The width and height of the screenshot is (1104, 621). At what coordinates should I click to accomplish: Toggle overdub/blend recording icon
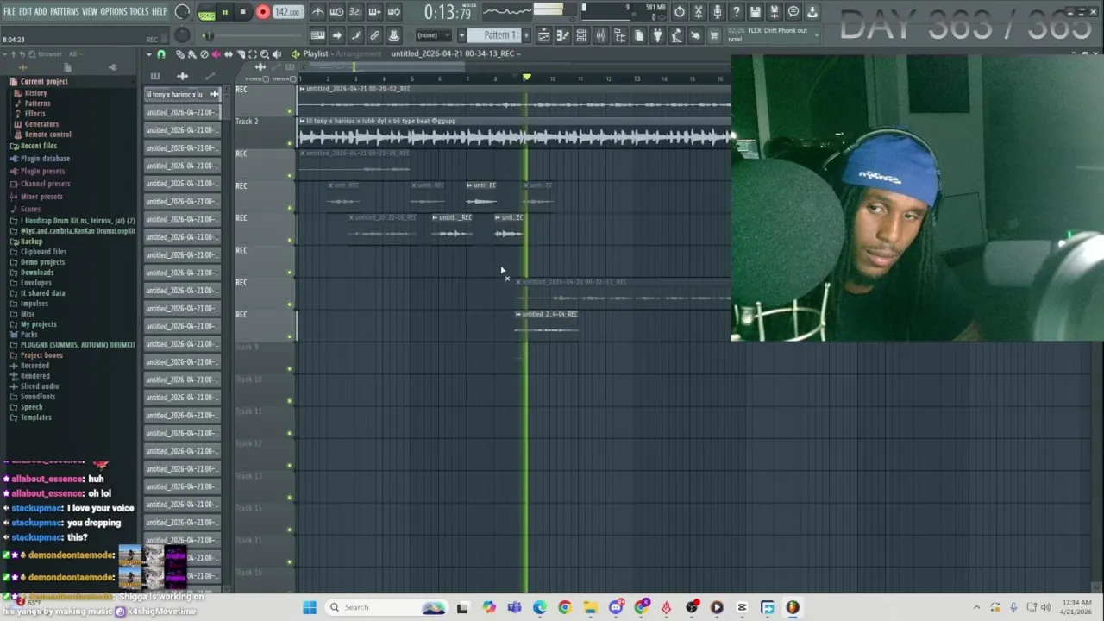(x=374, y=12)
